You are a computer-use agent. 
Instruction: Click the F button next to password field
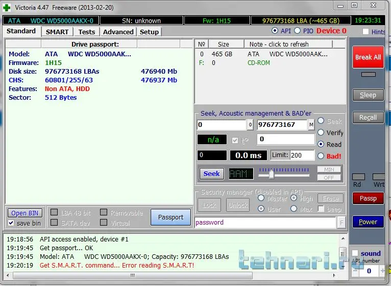pos(341,223)
